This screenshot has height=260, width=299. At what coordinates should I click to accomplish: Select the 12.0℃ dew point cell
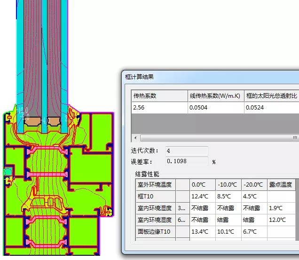(281, 220)
